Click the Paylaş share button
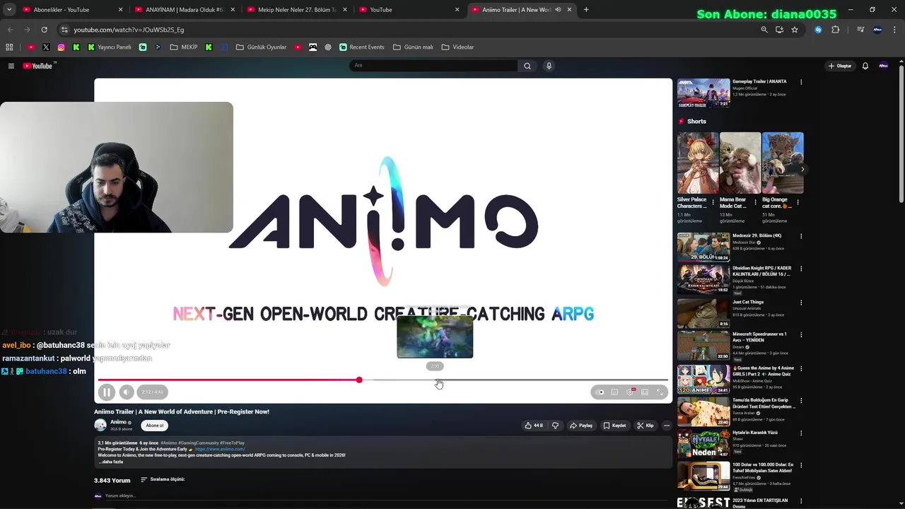Screen dimensions: 905x509 (x=581, y=426)
